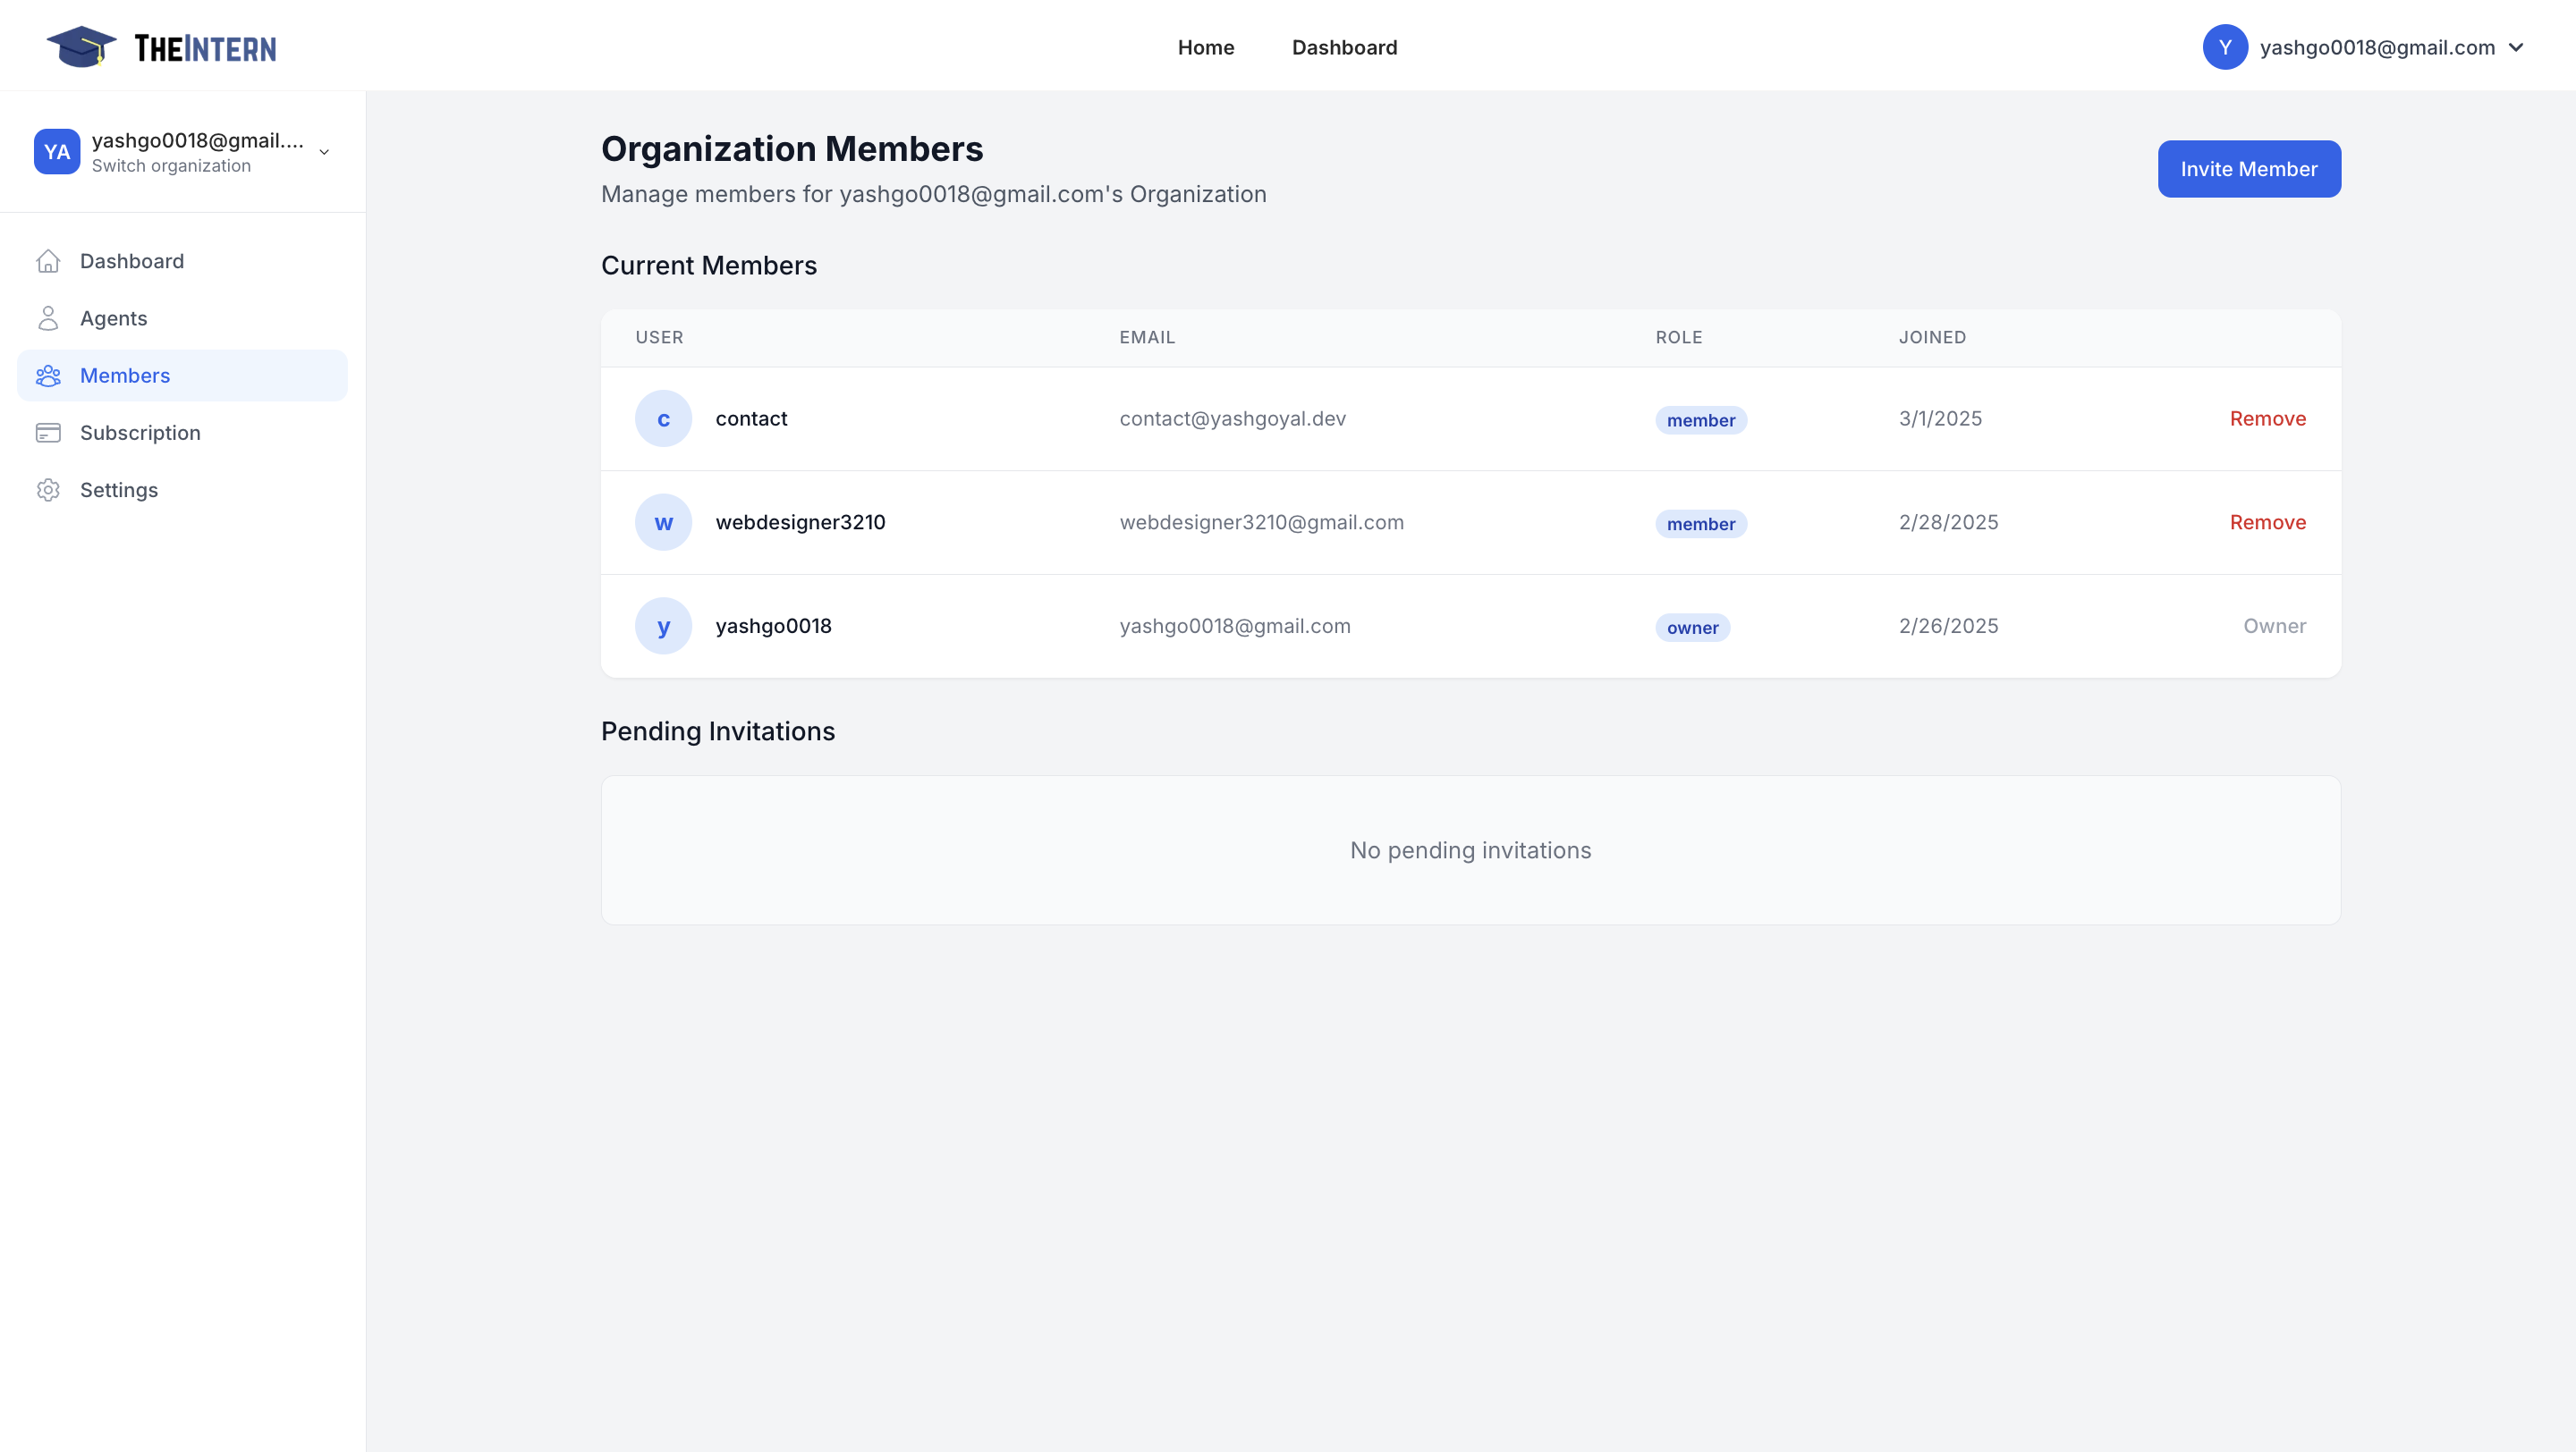Click the YA organization avatar in sidebar
The image size is (2576, 1452).
click(57, 152)
